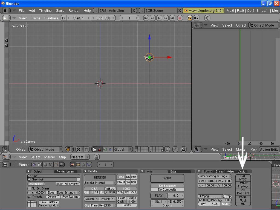Open the SCE:Scene selector dropdown
280x210 pixels.
tap(142, 10)
